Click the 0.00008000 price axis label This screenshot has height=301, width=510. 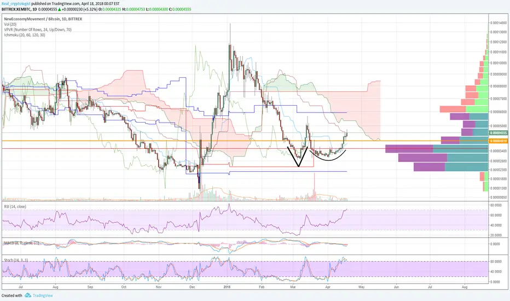[x=499, y=86]
